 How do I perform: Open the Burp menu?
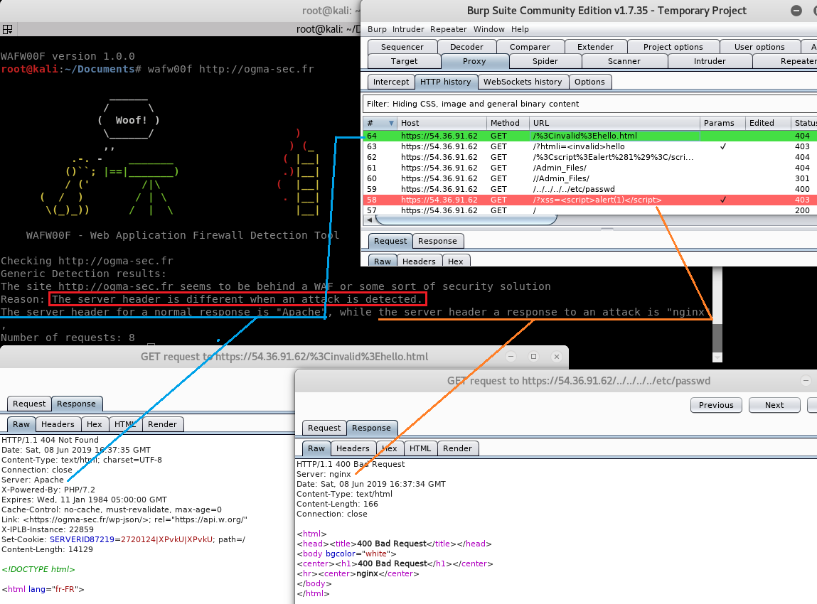coord(377,29)
